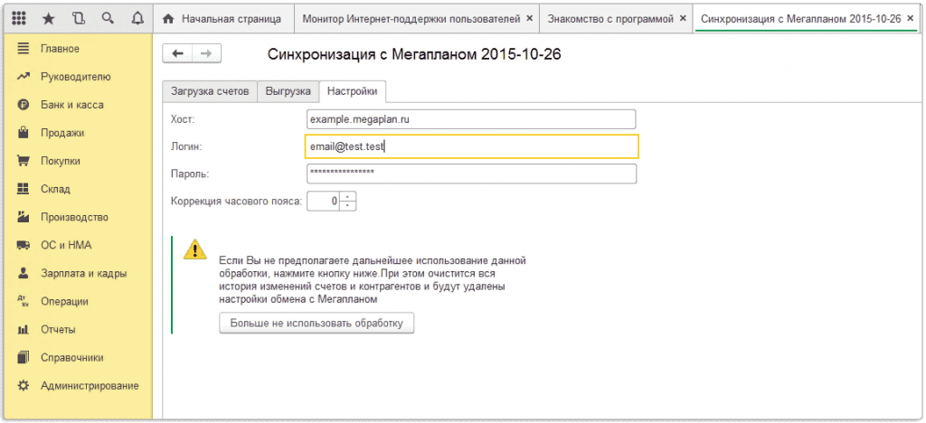Viewport: 926px width, 423px height.
Task: Open Продажи section
Action: click(x=62, y=133)
